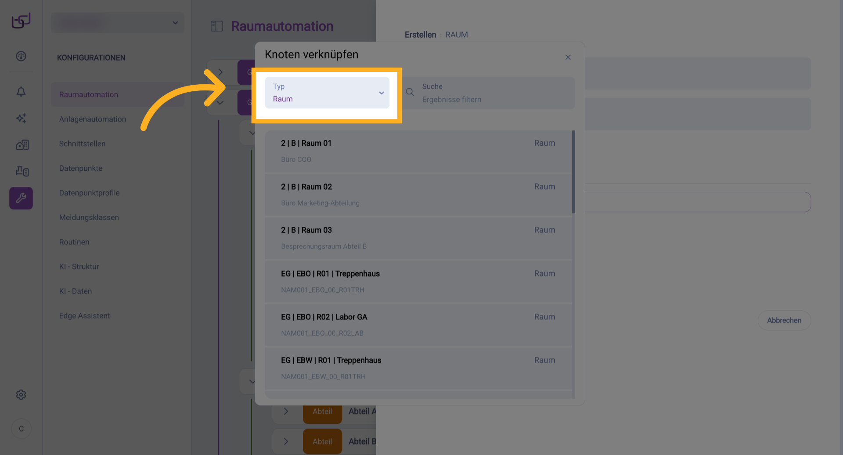Open the Edge Assistent menu item

coord(85,315)
